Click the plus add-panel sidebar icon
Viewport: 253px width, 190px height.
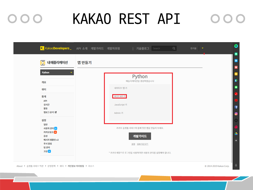click(x=236, y=140)
